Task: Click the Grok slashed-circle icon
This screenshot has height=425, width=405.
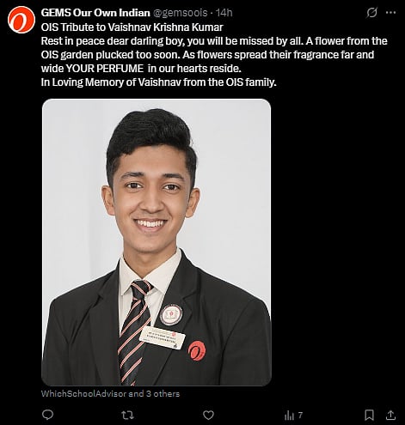Action: [371, 13]
